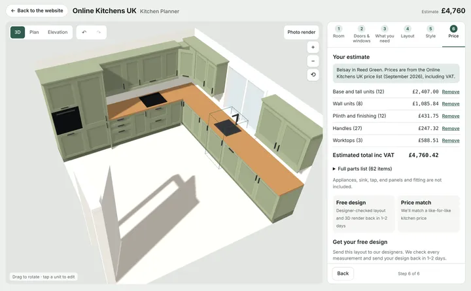Image resolution: width=471 pixels, height=291 pixels.
Task: Click the Step 6 of 6 indicator
Action: click(x=408, y=273)
